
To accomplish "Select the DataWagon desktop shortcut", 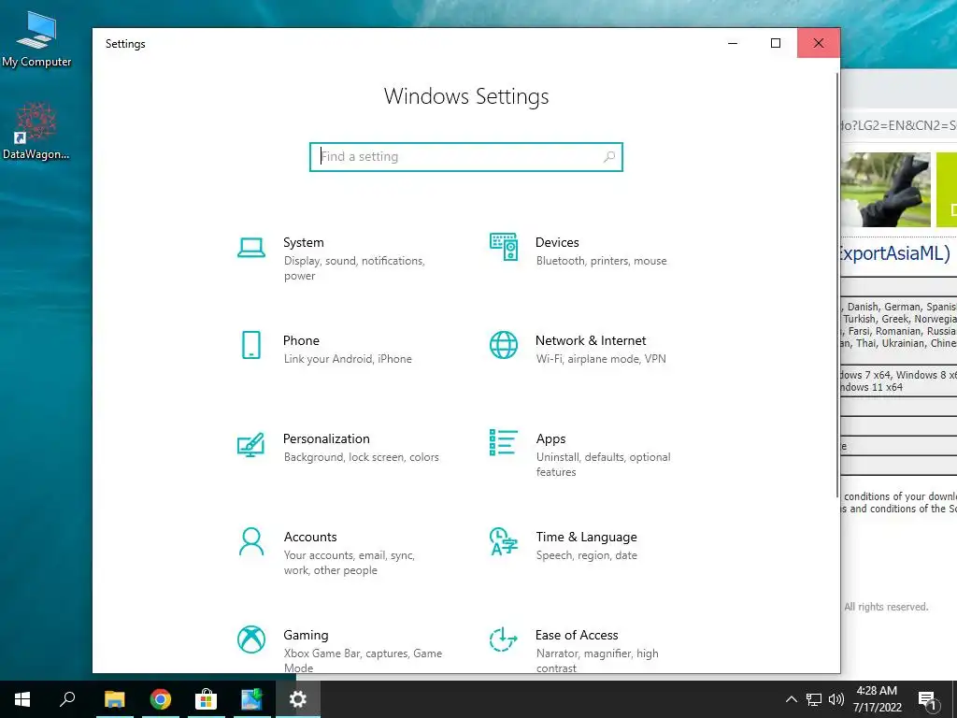I will point(36,131).
